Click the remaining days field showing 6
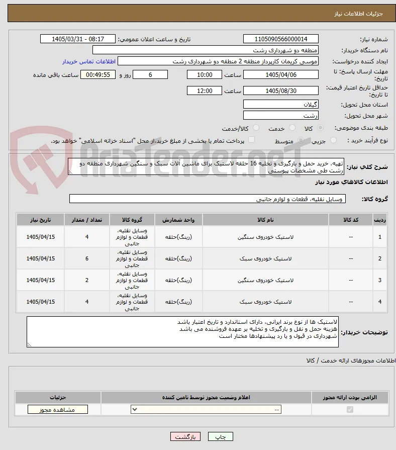The image size is (396, 450). click(150, 74)
